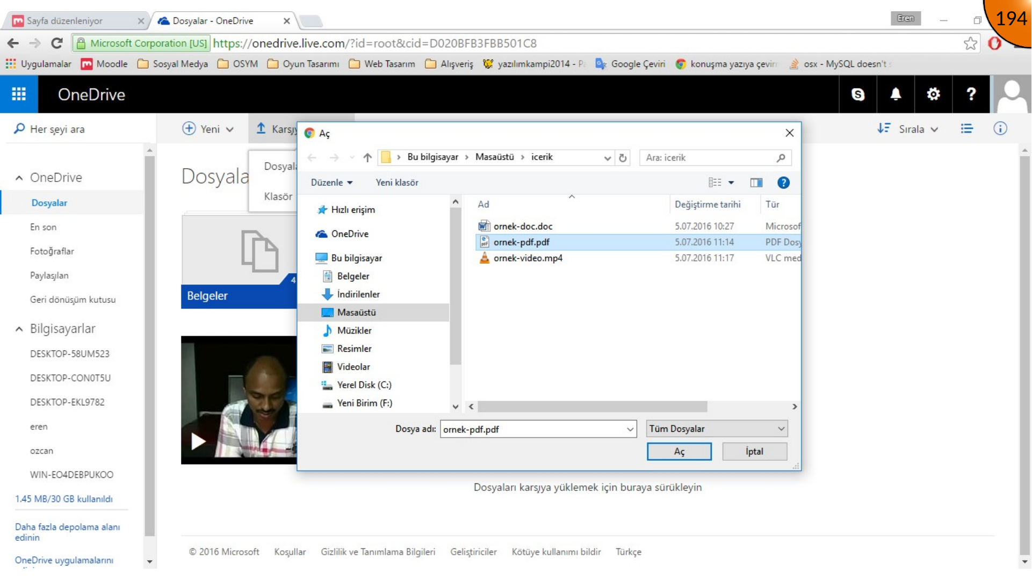Open the OneDrive settings gear
Screen dimensions: 1032x580
point(933,94)
